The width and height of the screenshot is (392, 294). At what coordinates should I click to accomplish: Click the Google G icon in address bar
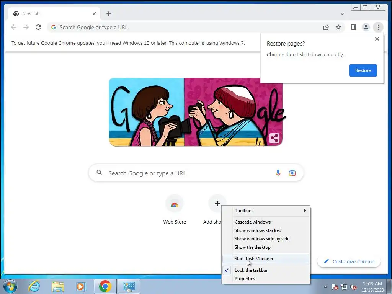54,27
